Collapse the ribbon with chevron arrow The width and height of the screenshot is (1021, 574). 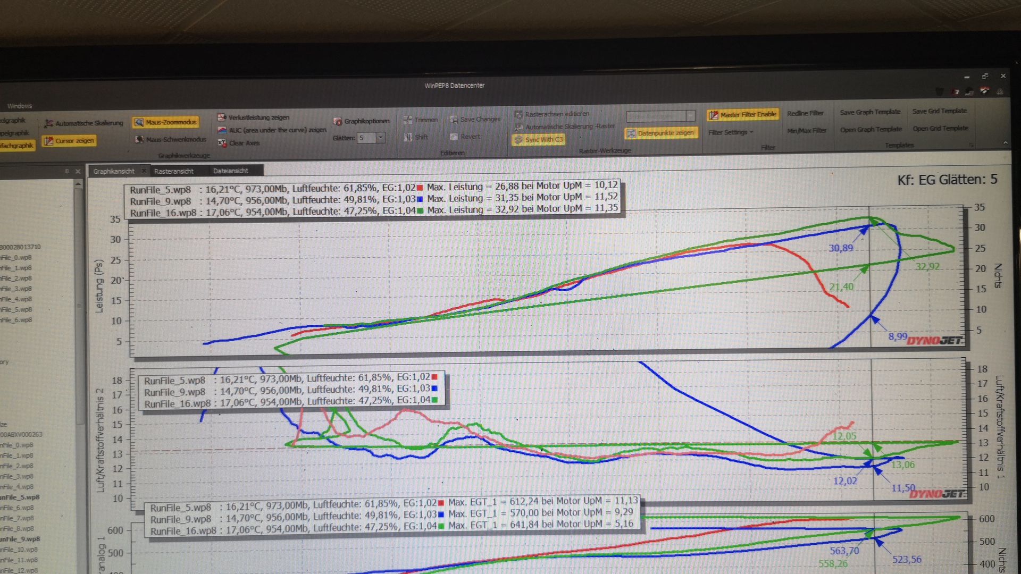coord(1005,142)
